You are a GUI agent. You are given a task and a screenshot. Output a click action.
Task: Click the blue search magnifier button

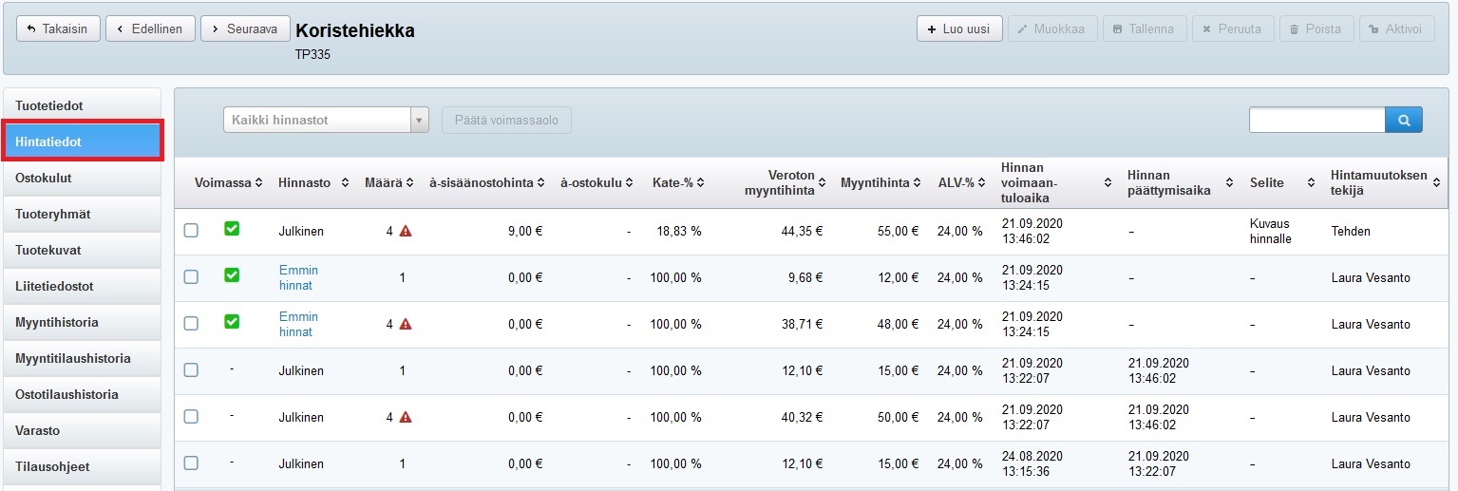tap(1403, 120)
